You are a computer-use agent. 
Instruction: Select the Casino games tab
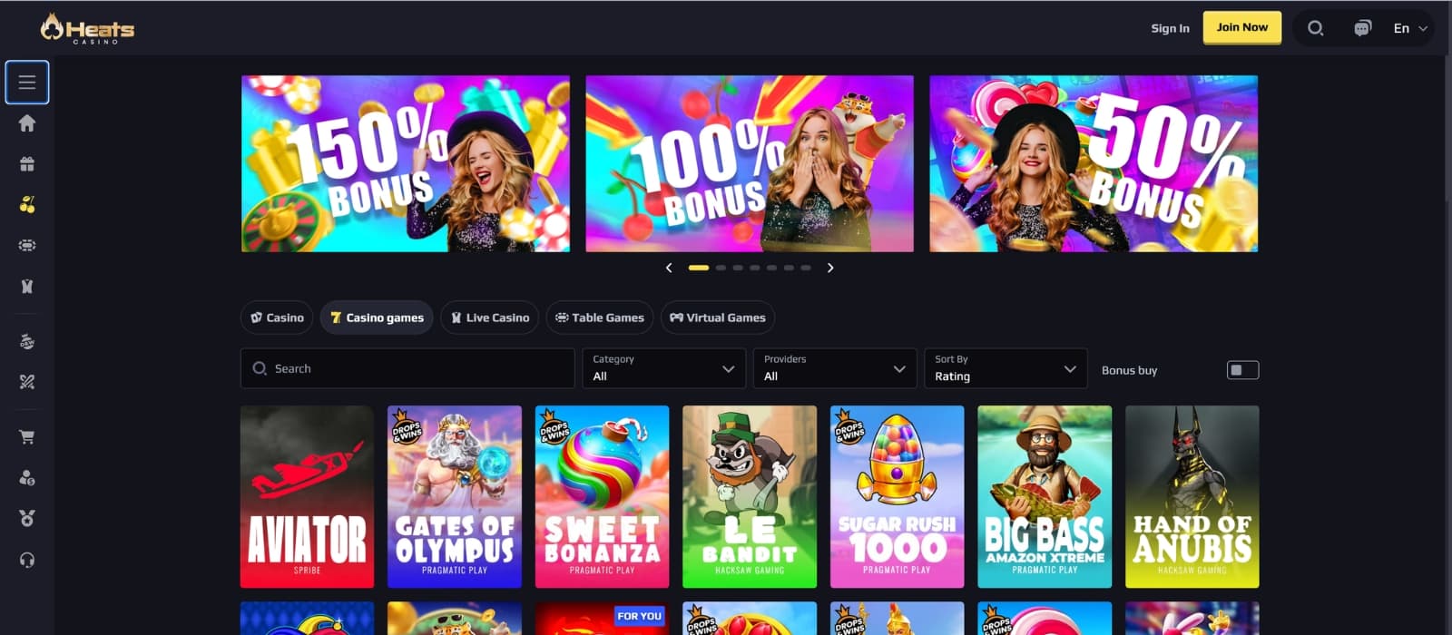click(377, 317)
